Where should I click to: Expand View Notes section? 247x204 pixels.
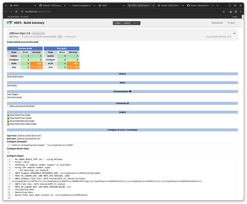[12, 86]
